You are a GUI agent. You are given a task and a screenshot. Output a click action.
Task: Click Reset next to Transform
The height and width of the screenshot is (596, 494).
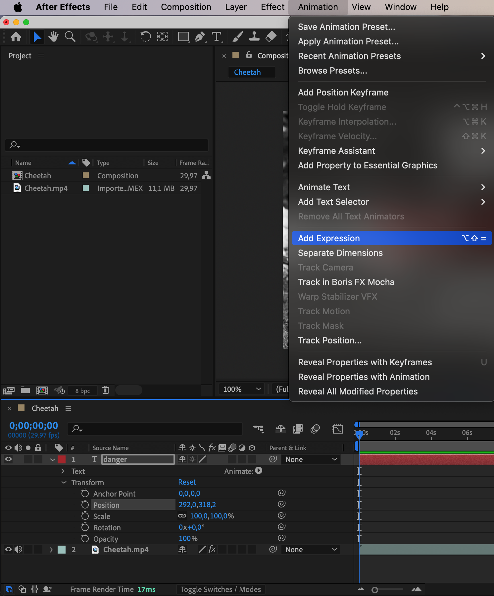click(x=187, y=482)
